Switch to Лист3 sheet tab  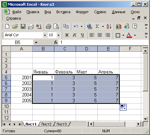pos(61,124)
